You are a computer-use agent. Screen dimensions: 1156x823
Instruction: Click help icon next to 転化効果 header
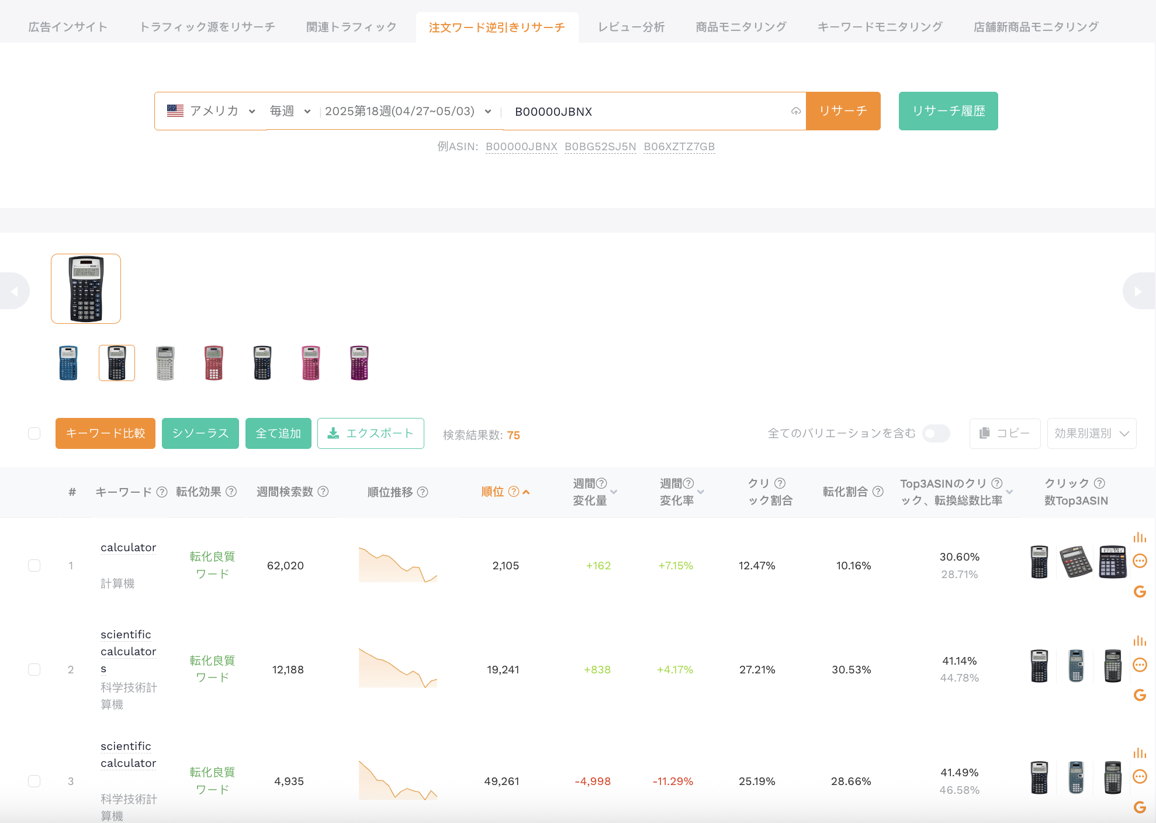231,492
